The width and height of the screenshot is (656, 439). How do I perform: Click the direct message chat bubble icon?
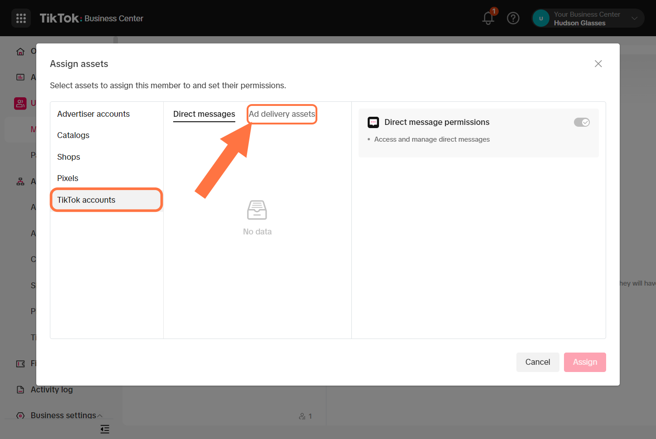click(x=373, y=122)
